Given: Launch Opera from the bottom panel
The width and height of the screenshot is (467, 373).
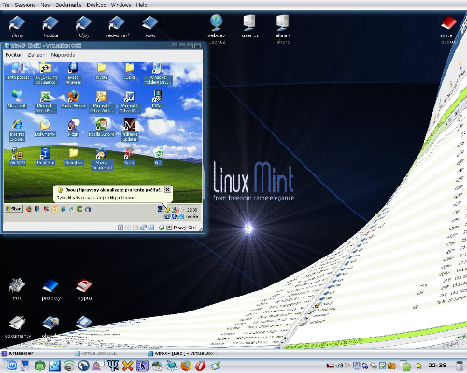Looking at the screenshot, I should pyautogui.click(x=200, y=366).
